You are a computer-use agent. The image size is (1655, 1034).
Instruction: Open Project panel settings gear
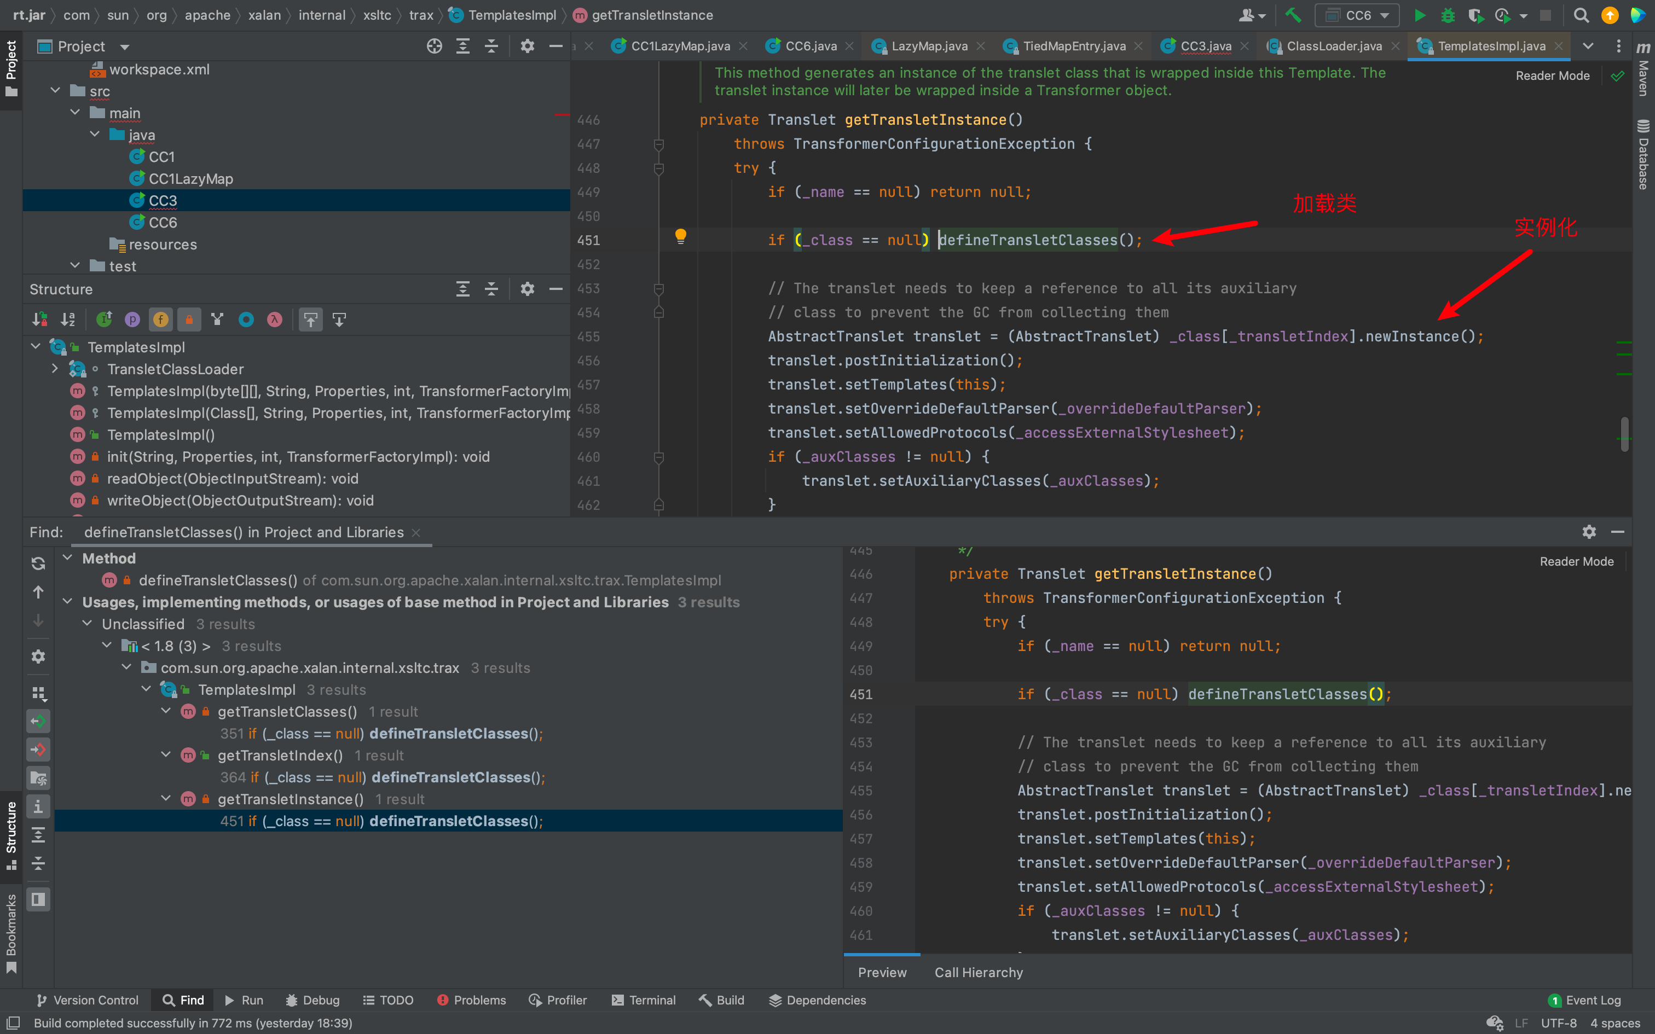pos(526,46)
